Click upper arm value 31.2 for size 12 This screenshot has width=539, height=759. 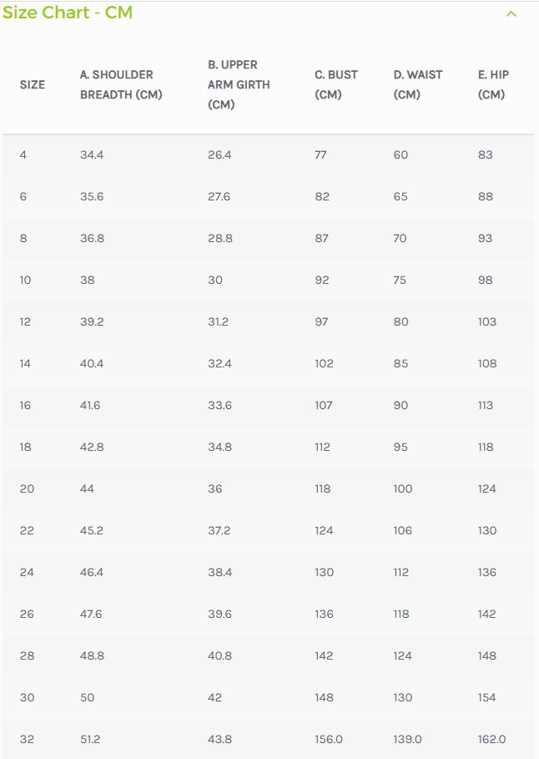click(219, 322)
